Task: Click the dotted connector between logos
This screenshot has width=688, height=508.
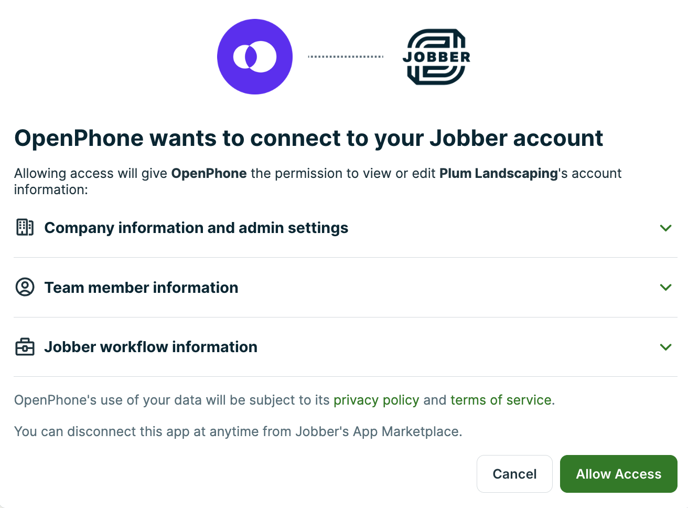Action: coord(346,57)
